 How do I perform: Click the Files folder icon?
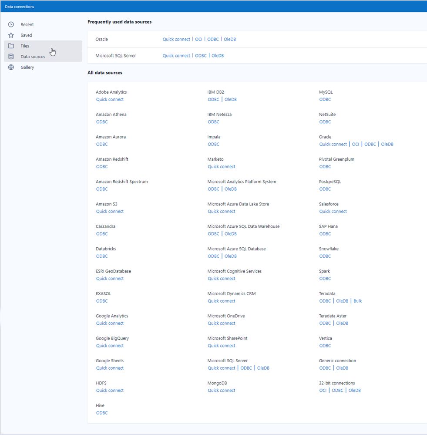[11, 46]
